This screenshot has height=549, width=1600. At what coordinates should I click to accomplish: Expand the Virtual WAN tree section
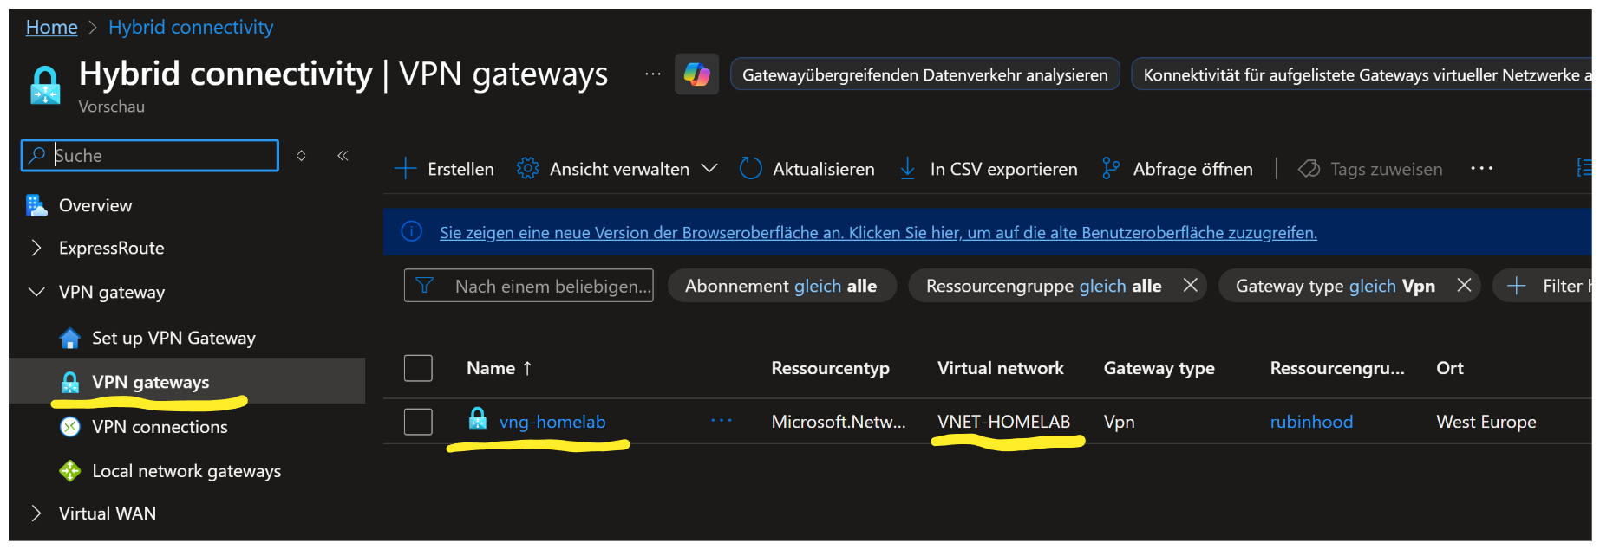click(36, 513)
